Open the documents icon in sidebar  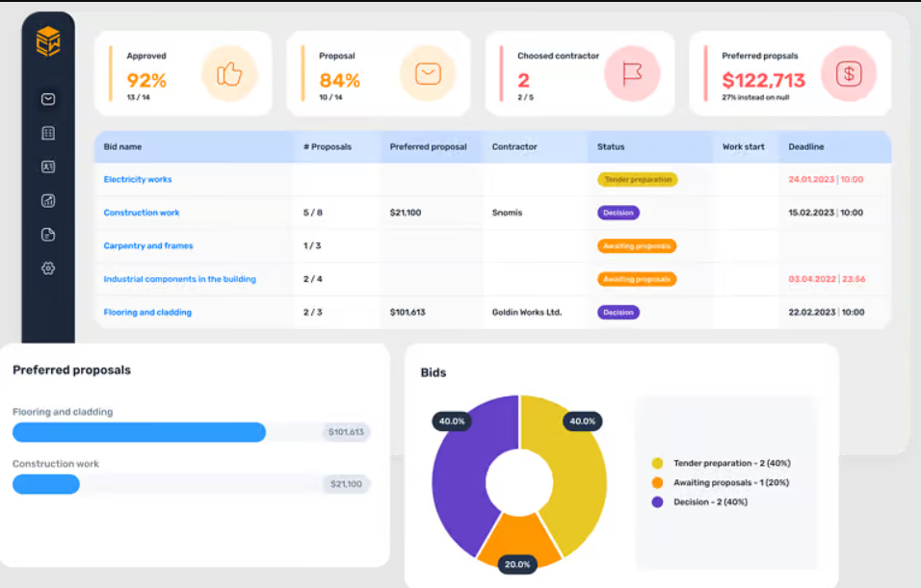tap(48, 234)
